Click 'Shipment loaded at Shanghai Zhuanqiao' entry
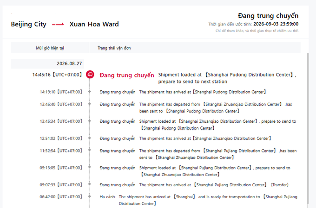 pos(217,125)
